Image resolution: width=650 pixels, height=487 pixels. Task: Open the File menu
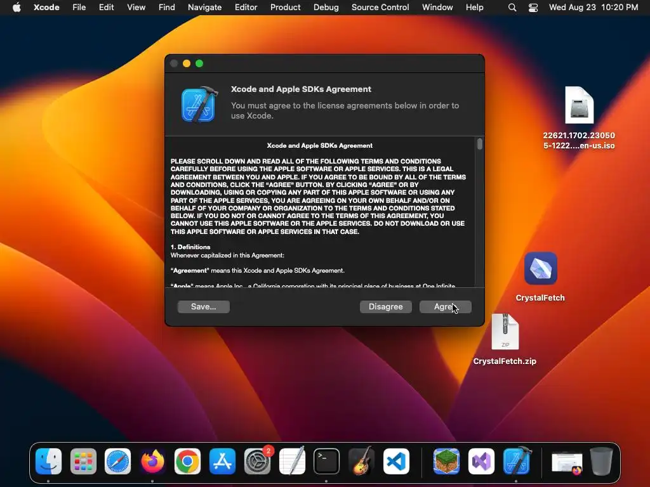79,7
